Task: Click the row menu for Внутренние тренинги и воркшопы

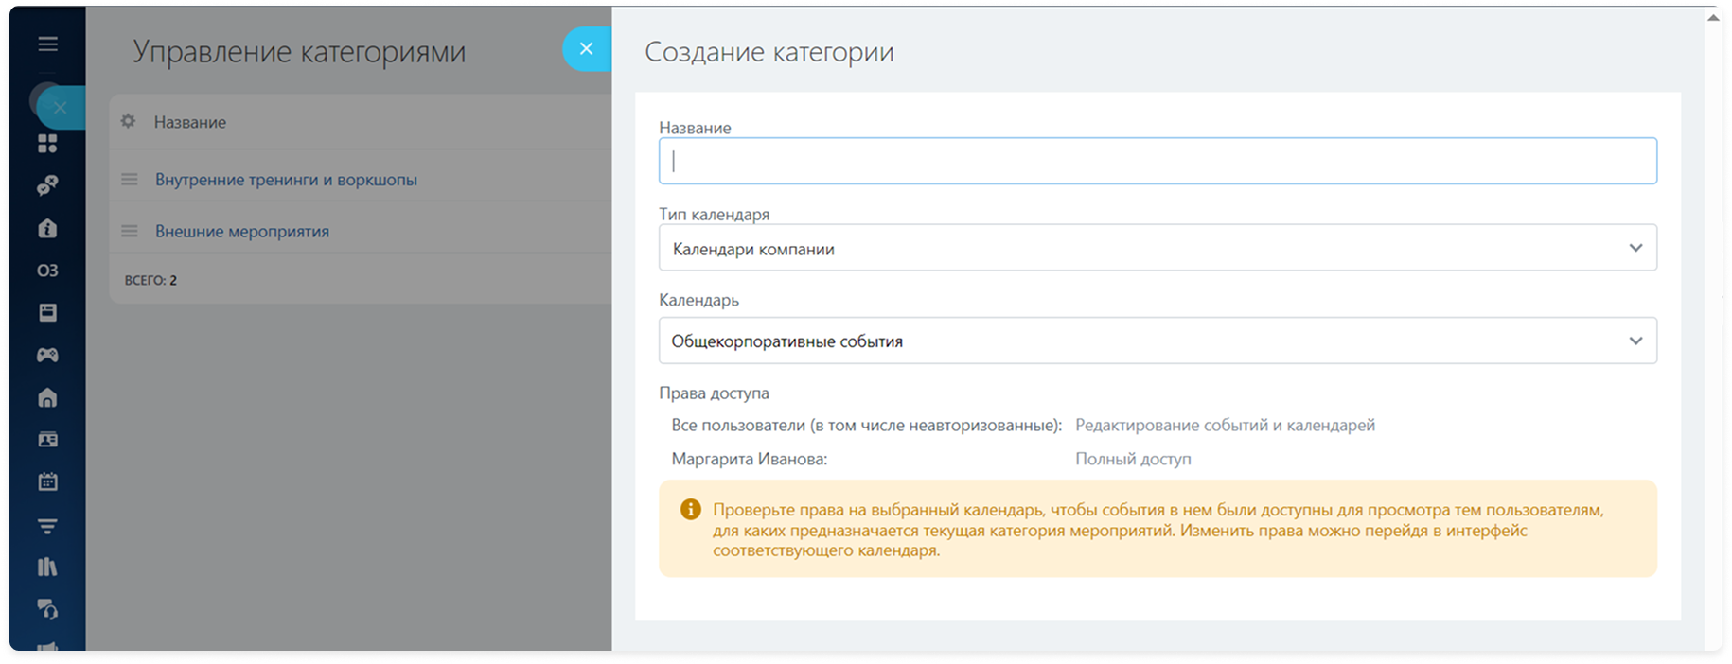Action: point(130,180)
